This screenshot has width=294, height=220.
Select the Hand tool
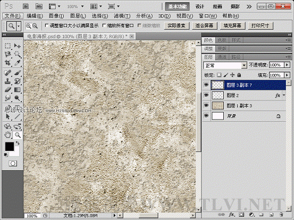(7, 135)
